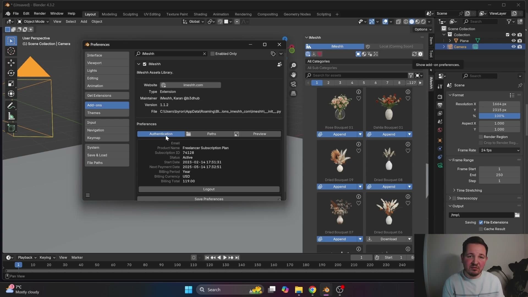Open the Tool properties tab icon
The width and height of the screenshot is (528, 297).
pos(440,86)
